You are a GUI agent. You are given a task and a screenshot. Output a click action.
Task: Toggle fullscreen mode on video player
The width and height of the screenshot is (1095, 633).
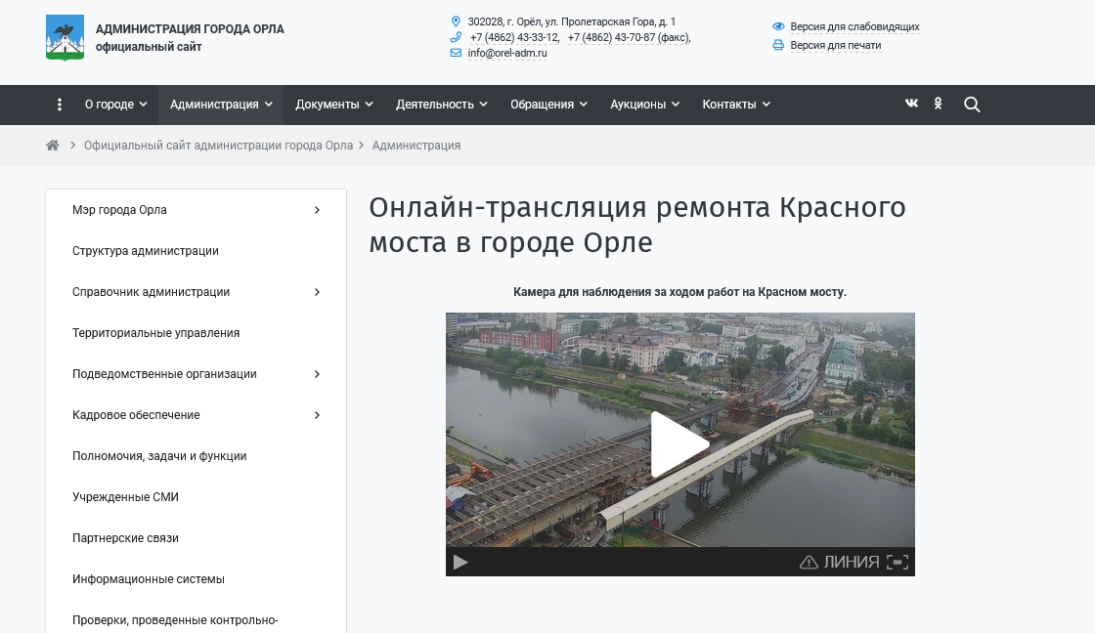(x=898, y=562)
